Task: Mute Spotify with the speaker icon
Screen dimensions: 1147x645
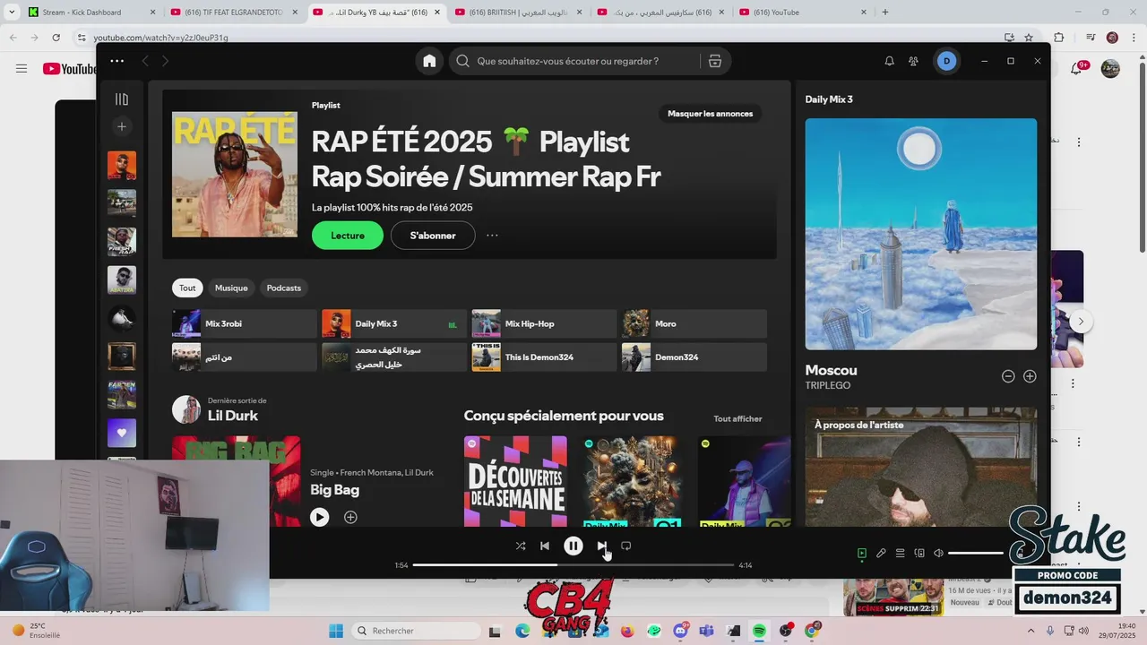Action: coord(938,554)
